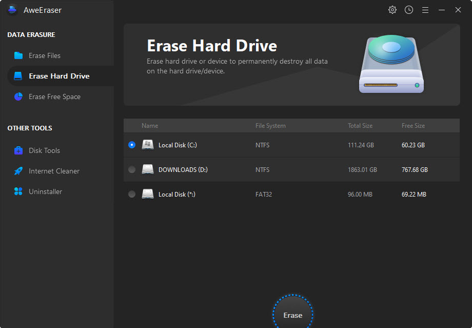Click the Erase Files folder icon
This screenshot has width=472, height=328.
point(18,55)
